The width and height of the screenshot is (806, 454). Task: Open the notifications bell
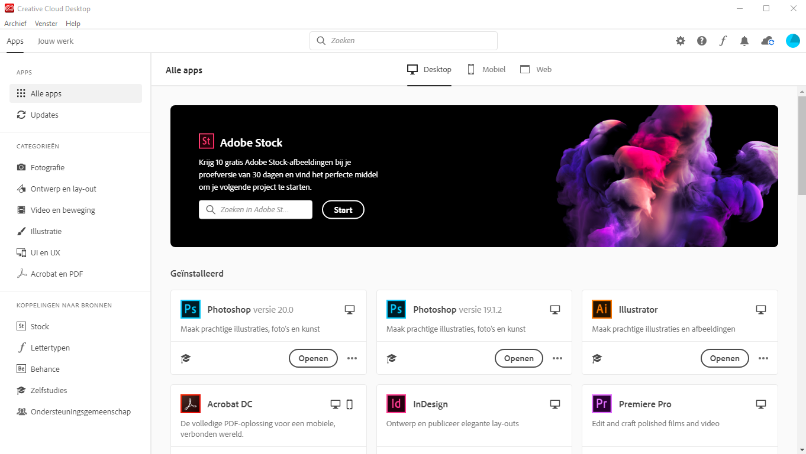[744, 41]
